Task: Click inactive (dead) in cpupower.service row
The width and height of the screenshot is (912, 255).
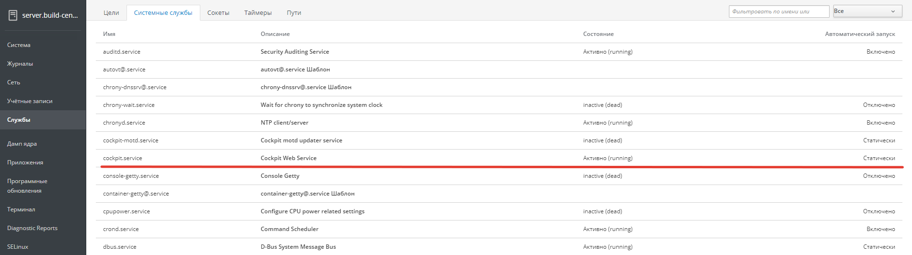Action: 602,211
